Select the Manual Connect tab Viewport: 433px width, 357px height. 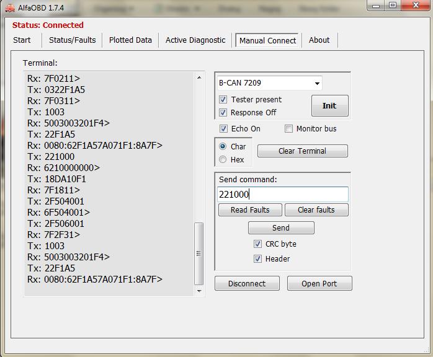point(267,40)
